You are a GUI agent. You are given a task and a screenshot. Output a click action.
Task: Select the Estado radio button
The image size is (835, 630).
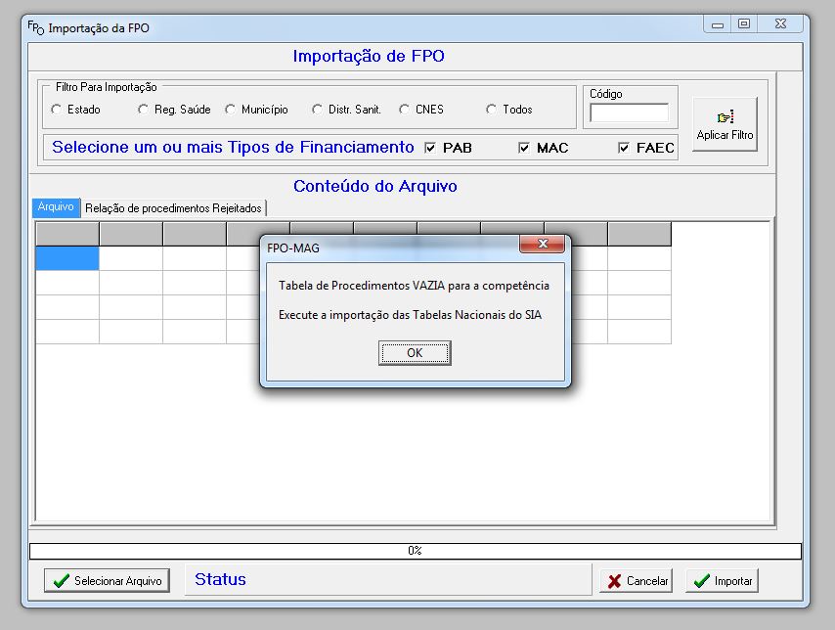[x=56, y=110]
